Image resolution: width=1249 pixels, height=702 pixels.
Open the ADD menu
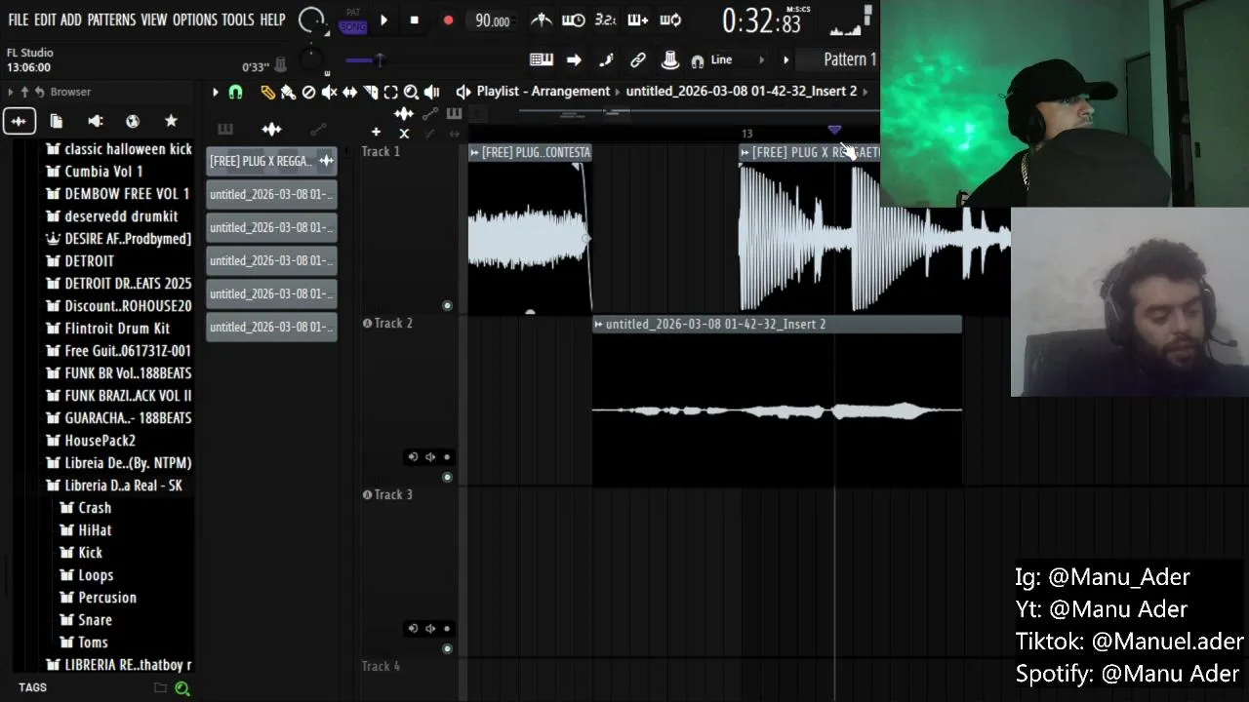tap(71, 19)
